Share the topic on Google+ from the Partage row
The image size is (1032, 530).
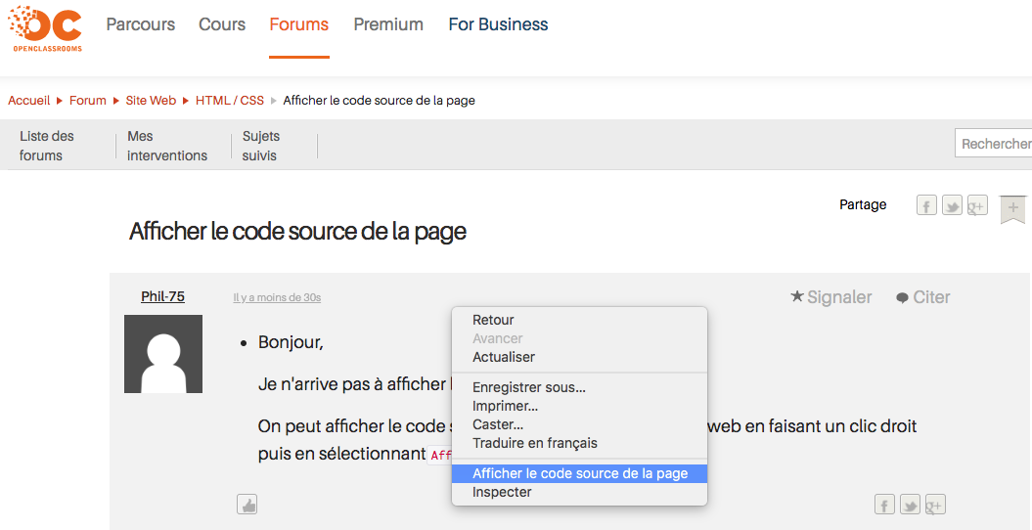point(976,205)
